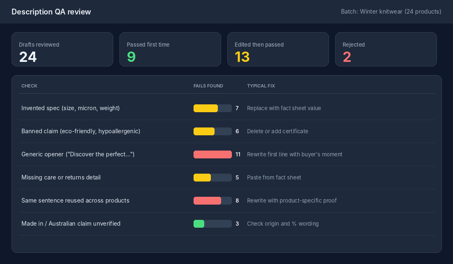Select 'Missing care or returns detail' label
Viewport: 453px width, 264px height.
click(61, 177)
